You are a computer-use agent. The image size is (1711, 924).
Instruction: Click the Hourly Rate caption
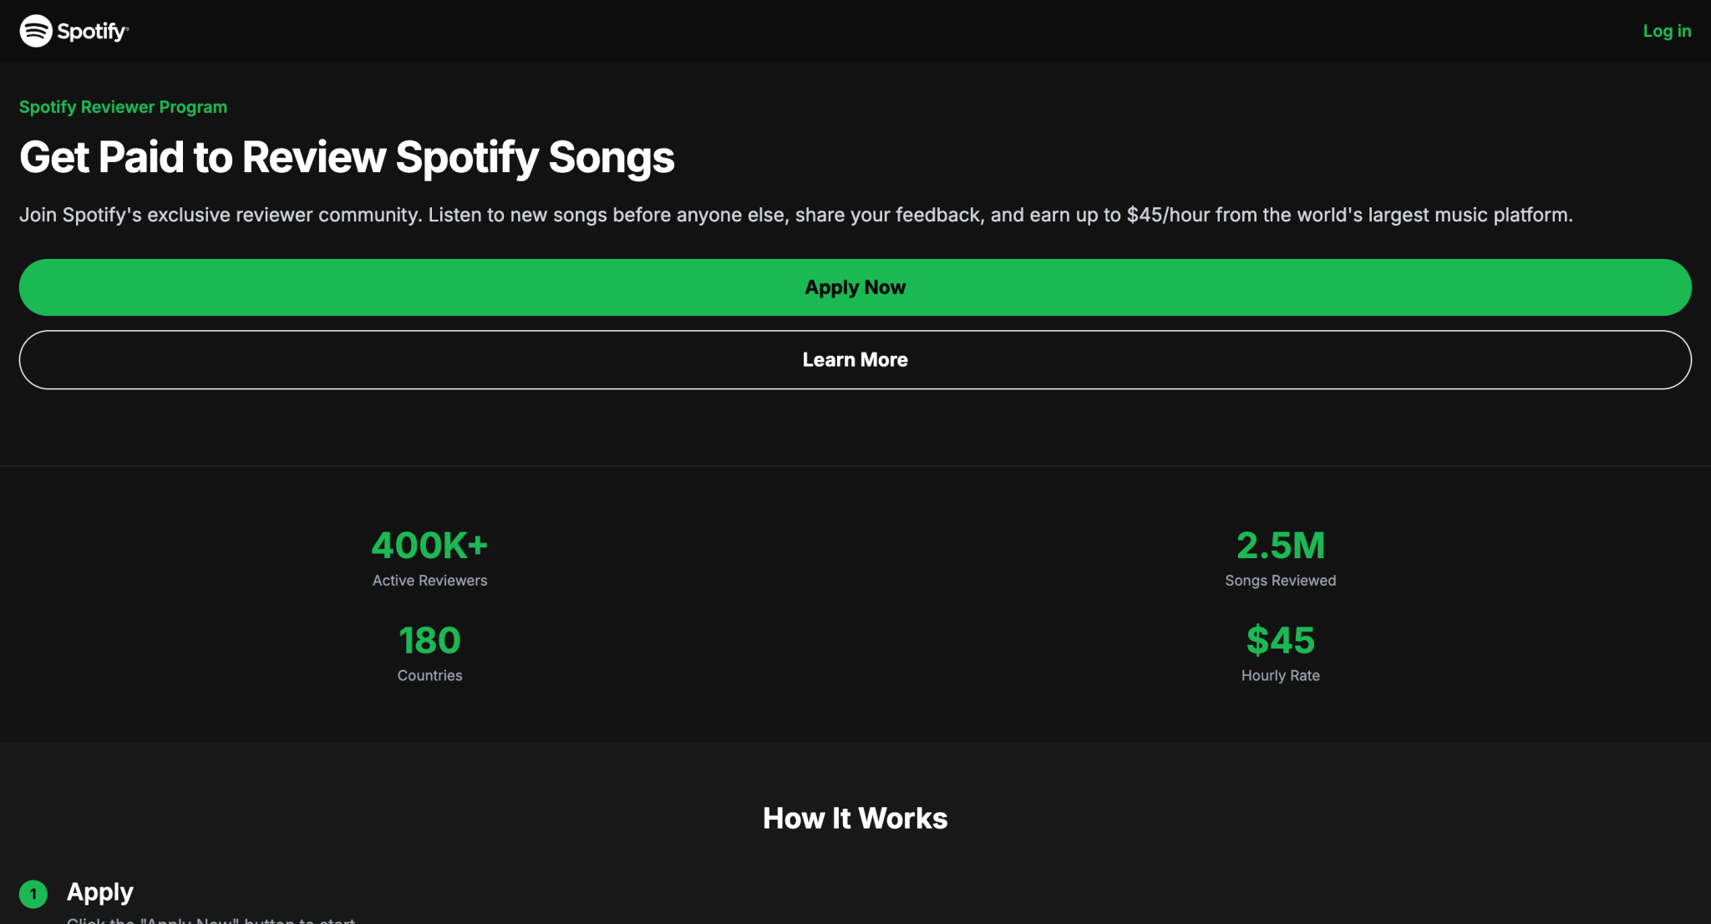point(1280,675)
